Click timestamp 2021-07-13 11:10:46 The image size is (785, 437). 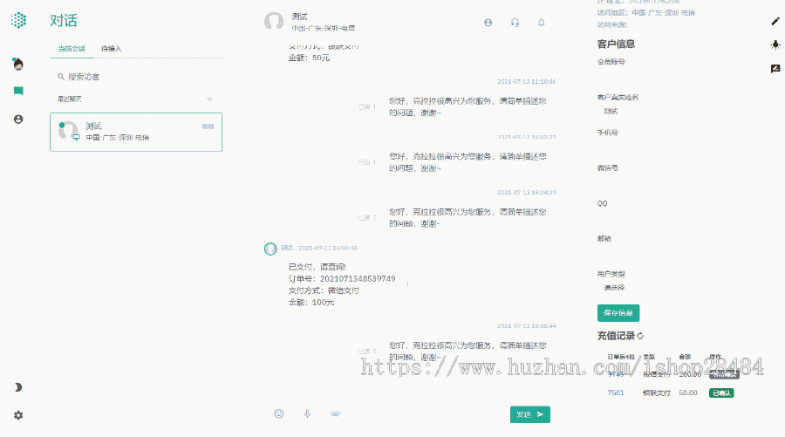click(x=527, y=82)
